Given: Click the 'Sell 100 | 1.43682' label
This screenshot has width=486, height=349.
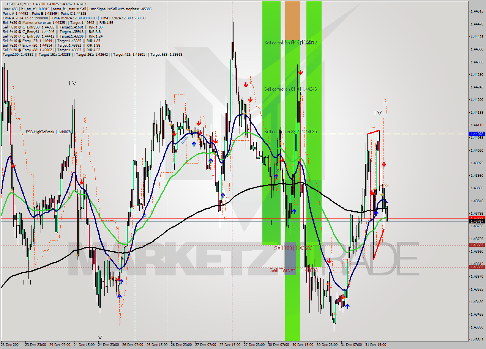Looking at the screenshot, I should pos(293,248).
